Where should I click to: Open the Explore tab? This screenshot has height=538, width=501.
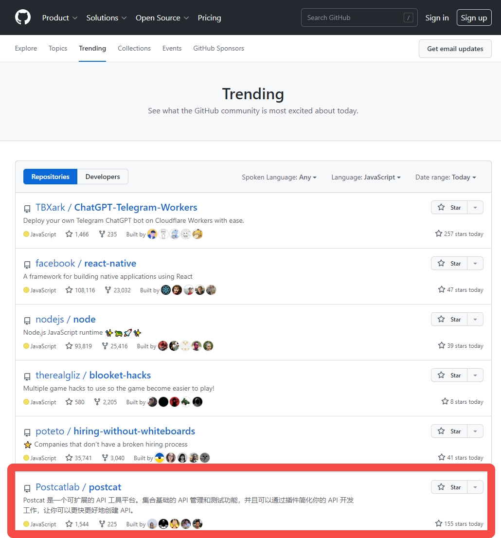(26, 48)
